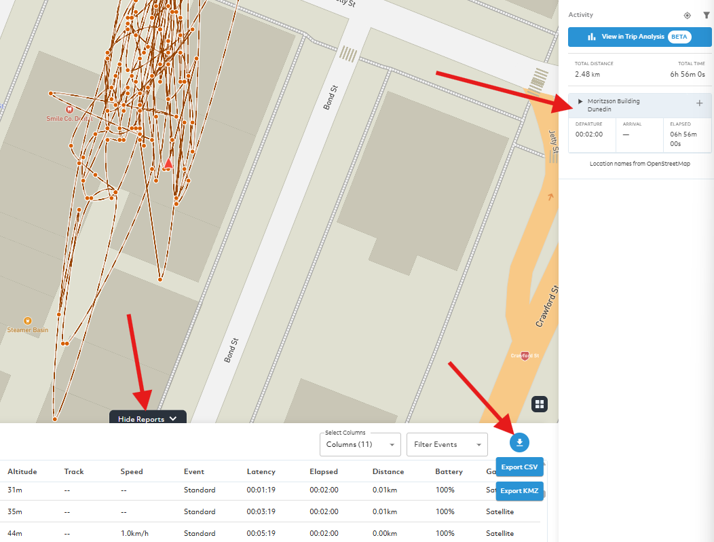Select the Smile Co. Dental map marker
Viewport: 714px width, 542px height.
(x=69, y=109)
